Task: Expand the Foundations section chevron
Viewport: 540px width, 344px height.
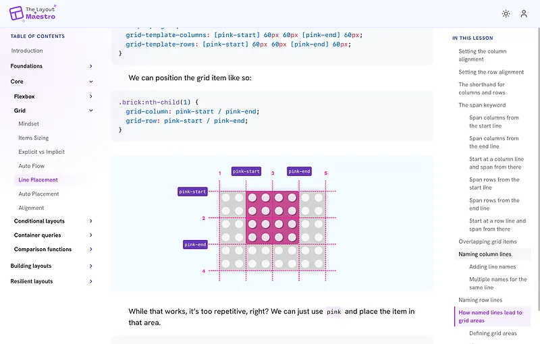Action: click(x=91, y=66)
